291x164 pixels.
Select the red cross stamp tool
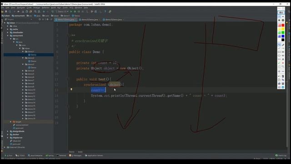click(x=283, y=63)
